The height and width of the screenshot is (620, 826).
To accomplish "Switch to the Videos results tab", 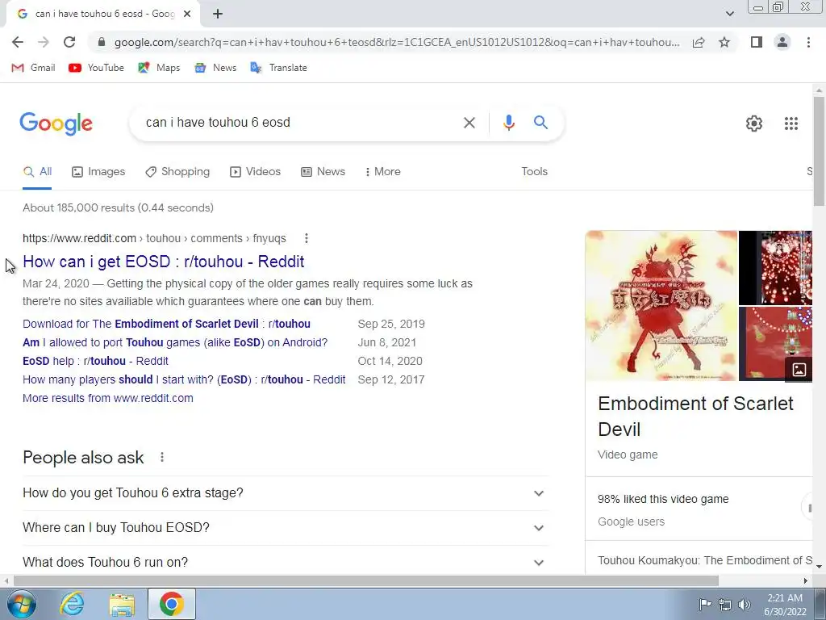I will click(255, 171).
